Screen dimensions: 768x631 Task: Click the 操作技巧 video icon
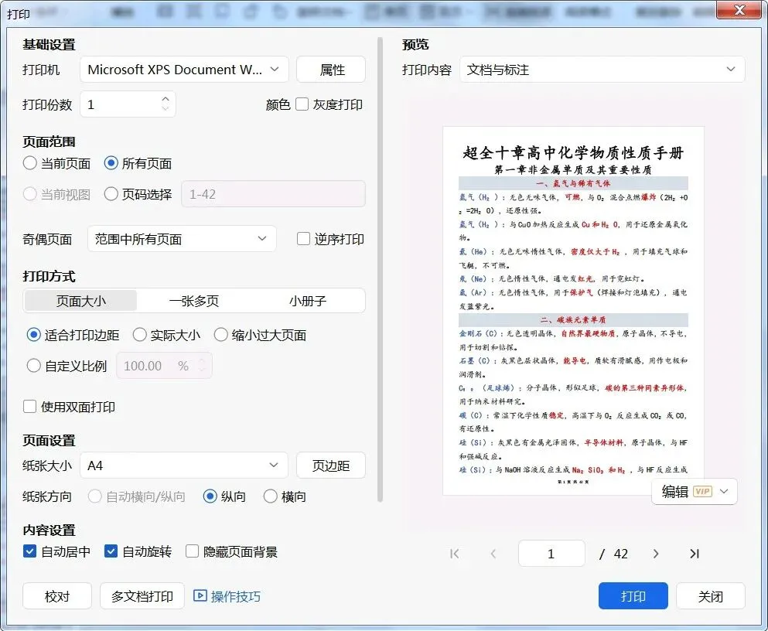[200, 595]
